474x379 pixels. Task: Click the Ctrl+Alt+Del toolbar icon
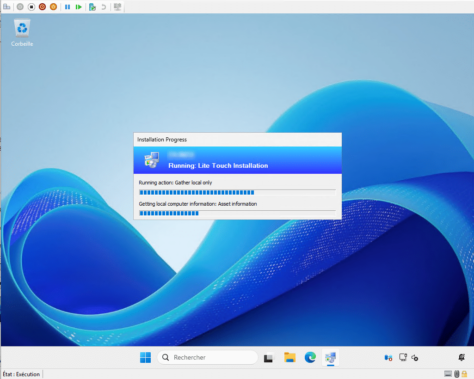tap(7, 7)
